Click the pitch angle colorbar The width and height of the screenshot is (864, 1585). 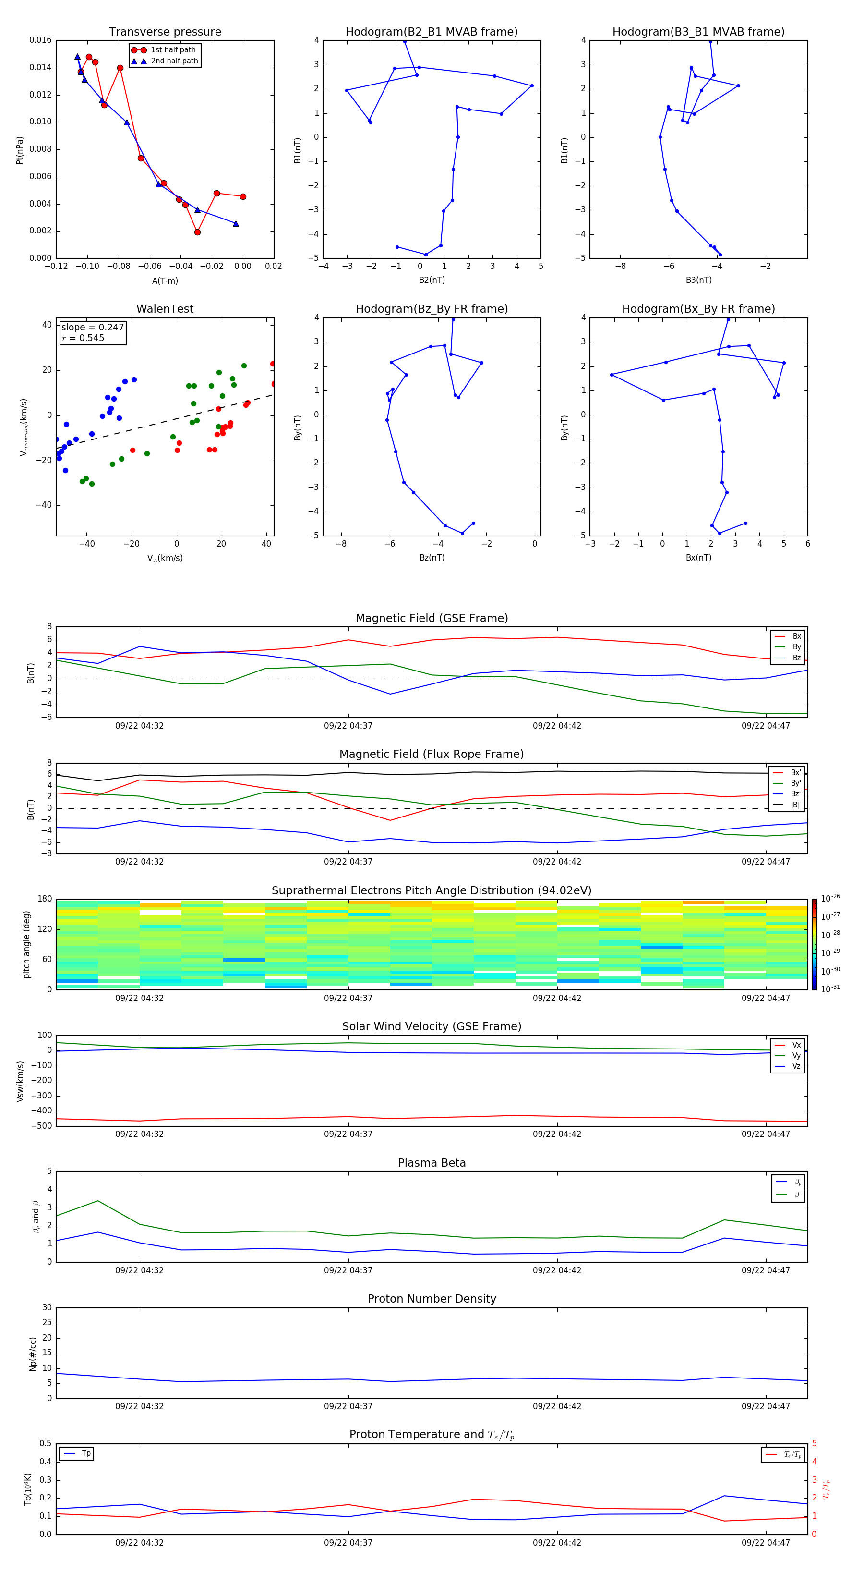(x=814, y=944)
